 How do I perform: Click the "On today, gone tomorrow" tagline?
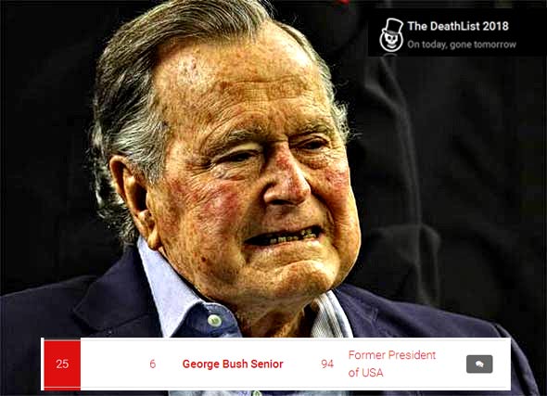(x=462, y=45)
